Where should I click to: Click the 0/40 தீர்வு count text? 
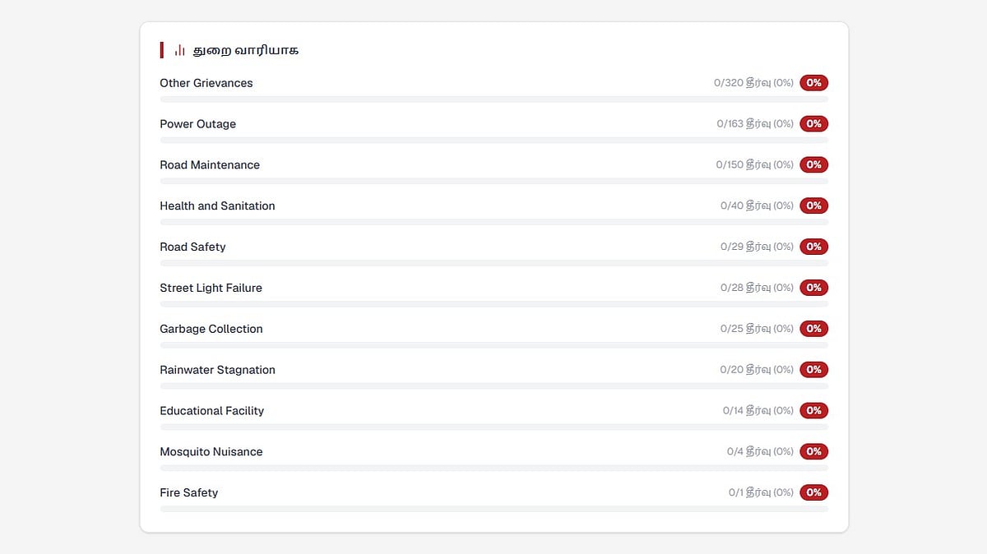coord(757,205)
